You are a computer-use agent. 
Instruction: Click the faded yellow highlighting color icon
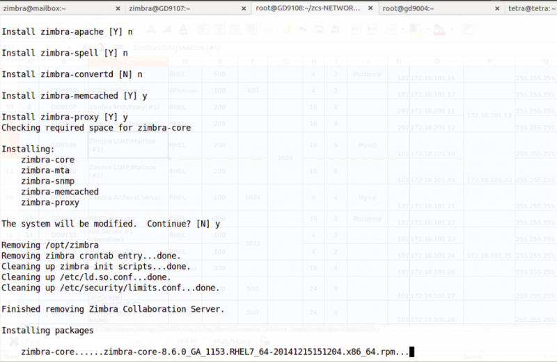point(414,29)
